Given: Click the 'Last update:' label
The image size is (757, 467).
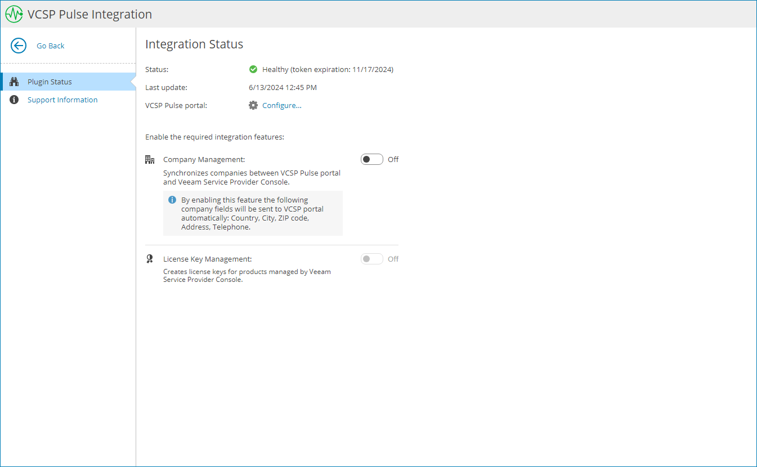Looking at the screenshot, I should [x=166, y=87].
